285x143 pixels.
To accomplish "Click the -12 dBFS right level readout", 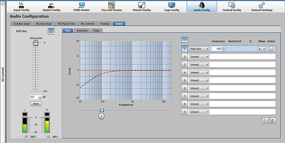I will pyautogui.click(x=48, y=137).
